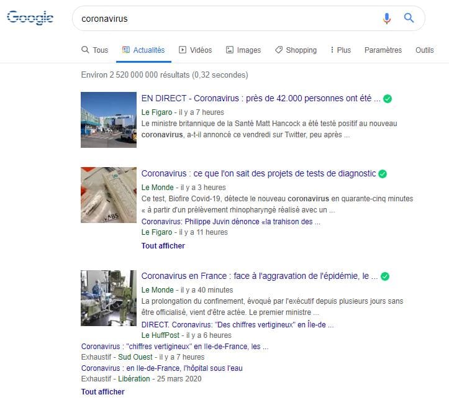
Task: Click Le Monde source, il y a 40 minutes
Action: point(158,290)
